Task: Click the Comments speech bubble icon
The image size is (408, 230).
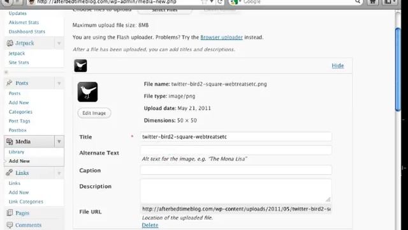Action: pyautogui.click(x=10, y=225)
